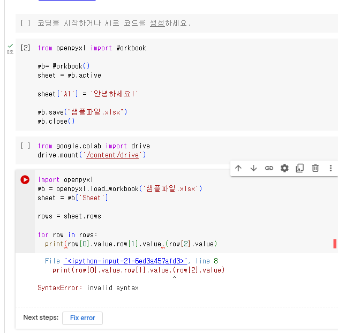
Task: Click the 생성 link in empty cell
Action: point(157,23)
